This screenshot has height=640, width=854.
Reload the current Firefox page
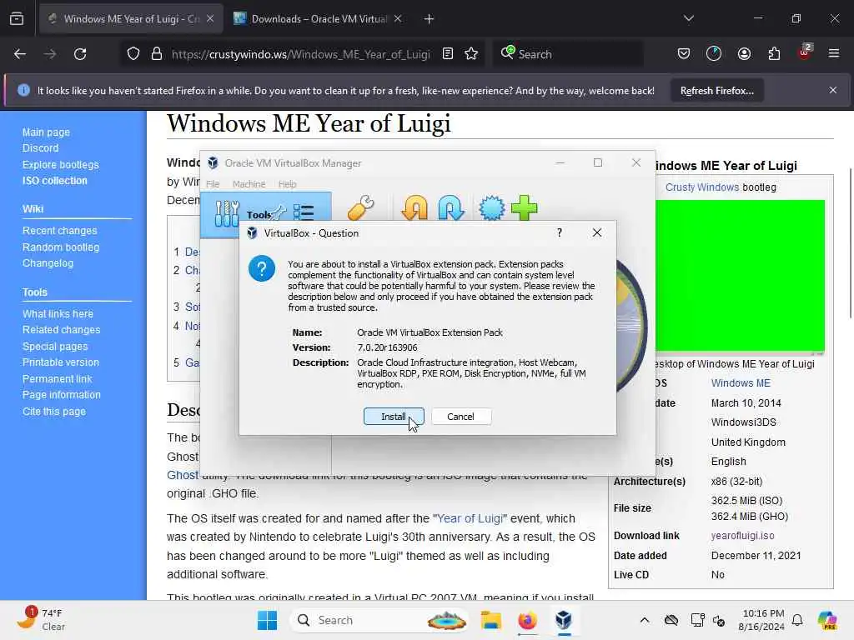pos(80,54)
